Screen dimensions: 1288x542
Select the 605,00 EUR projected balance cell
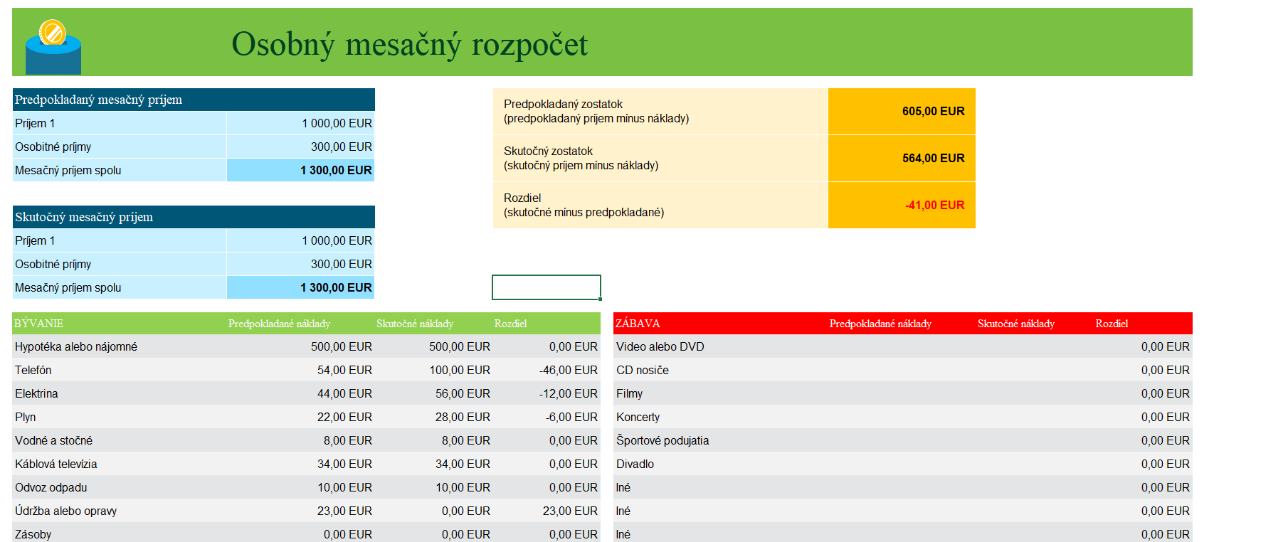click(x=902, y=112)
